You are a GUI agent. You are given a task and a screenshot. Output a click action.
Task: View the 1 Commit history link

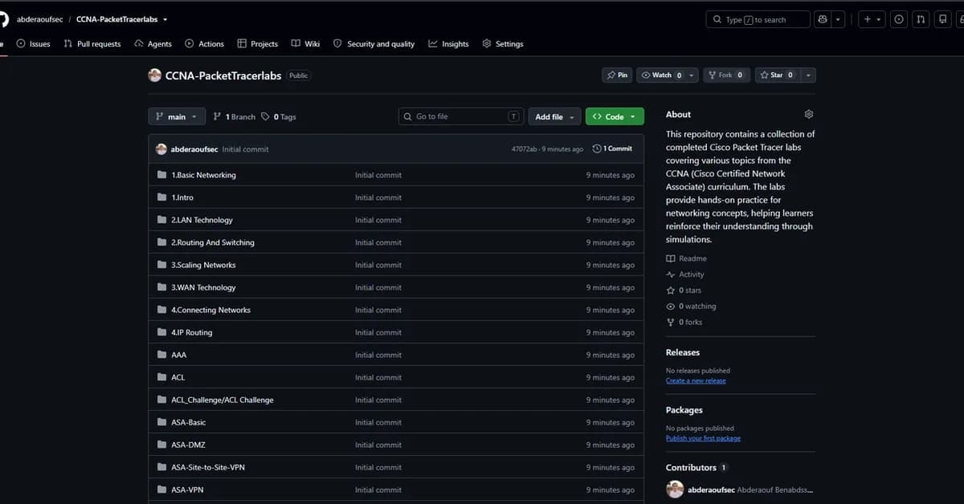pos(612,149)
